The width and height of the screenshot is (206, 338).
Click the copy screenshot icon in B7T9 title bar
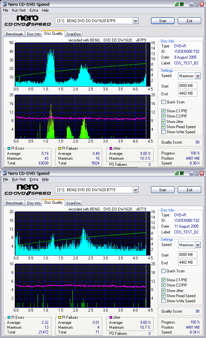pos(177,173)
